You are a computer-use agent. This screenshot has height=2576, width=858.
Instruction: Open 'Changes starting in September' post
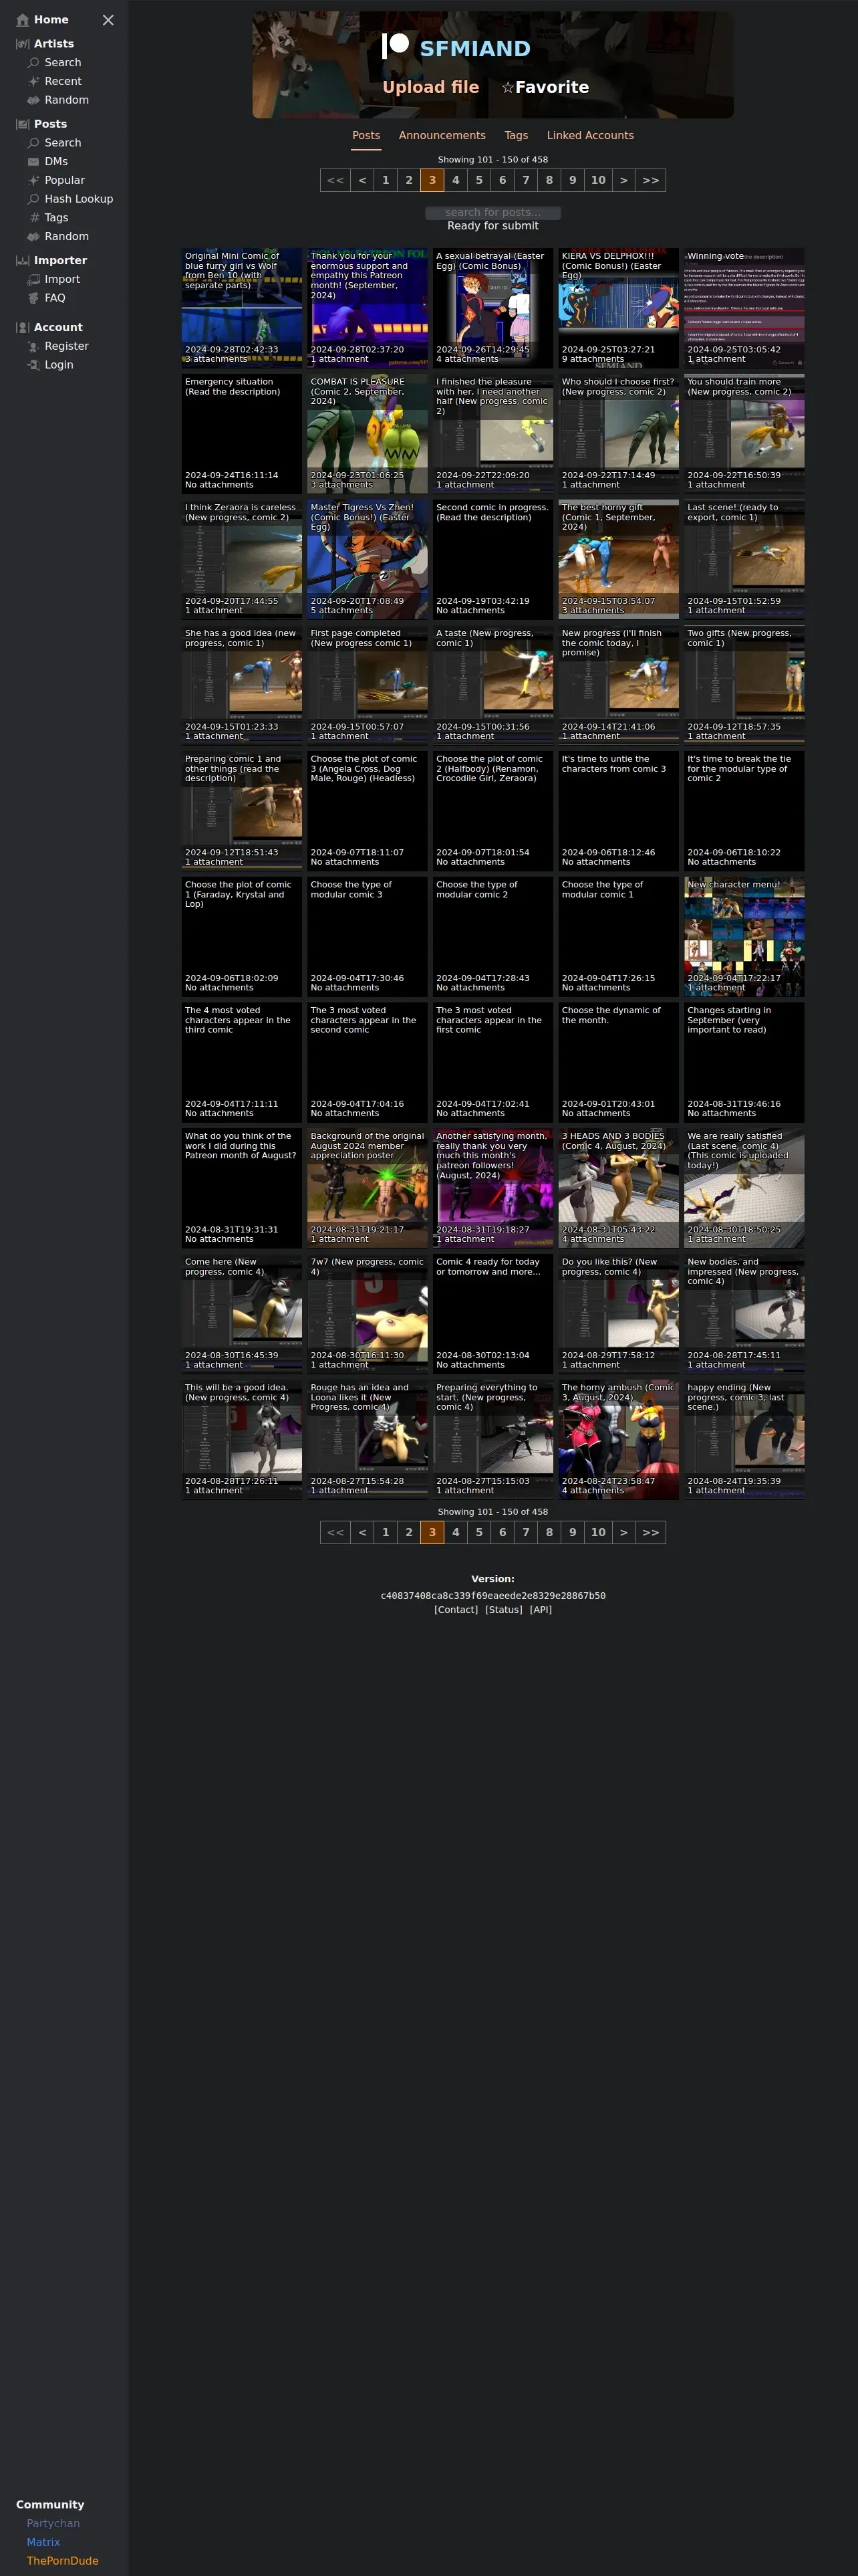(744, 1063)
